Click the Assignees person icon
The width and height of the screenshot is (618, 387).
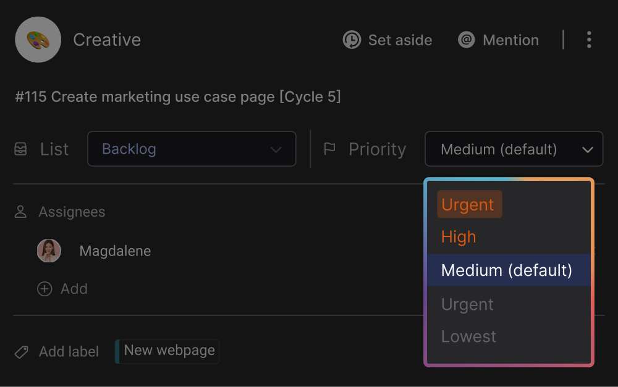(20, 212)
